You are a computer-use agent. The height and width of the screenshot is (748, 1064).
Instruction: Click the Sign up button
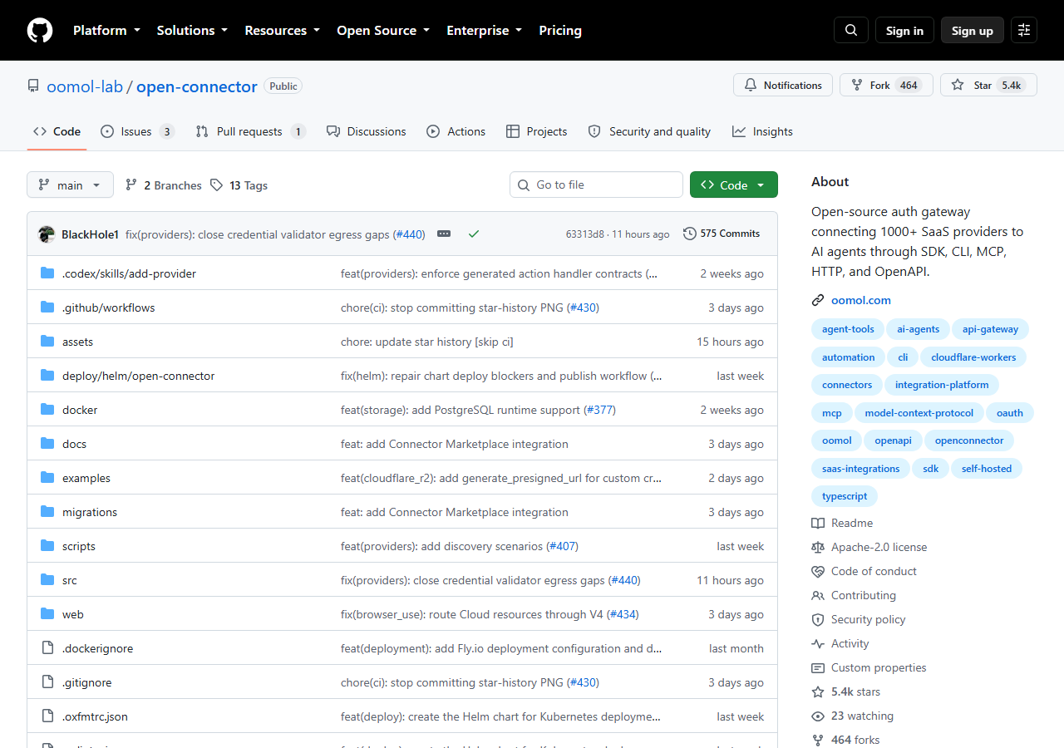coord(973,30)
